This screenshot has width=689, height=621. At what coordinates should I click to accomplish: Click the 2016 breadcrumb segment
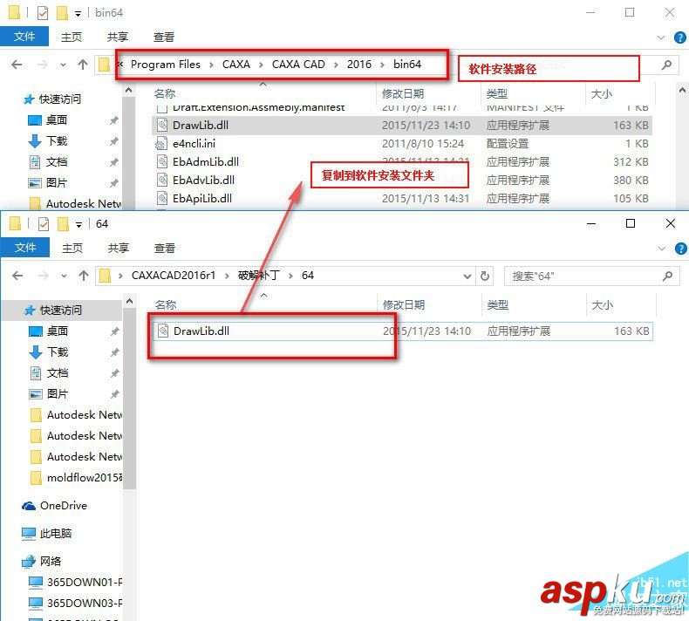click(x=359, y=65)
